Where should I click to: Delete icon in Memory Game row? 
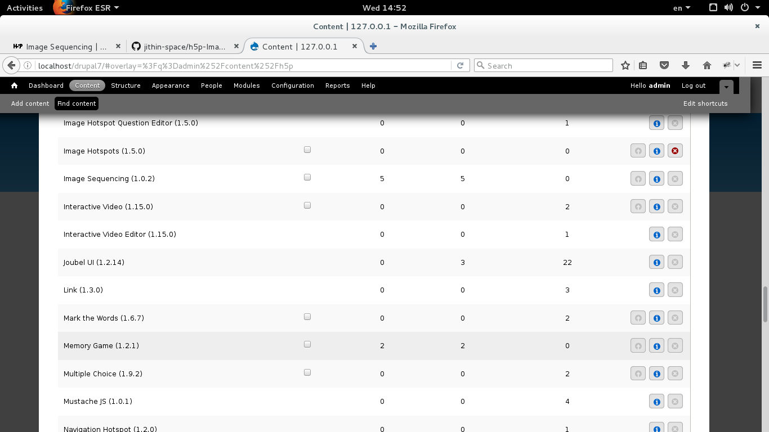point(675,346)
